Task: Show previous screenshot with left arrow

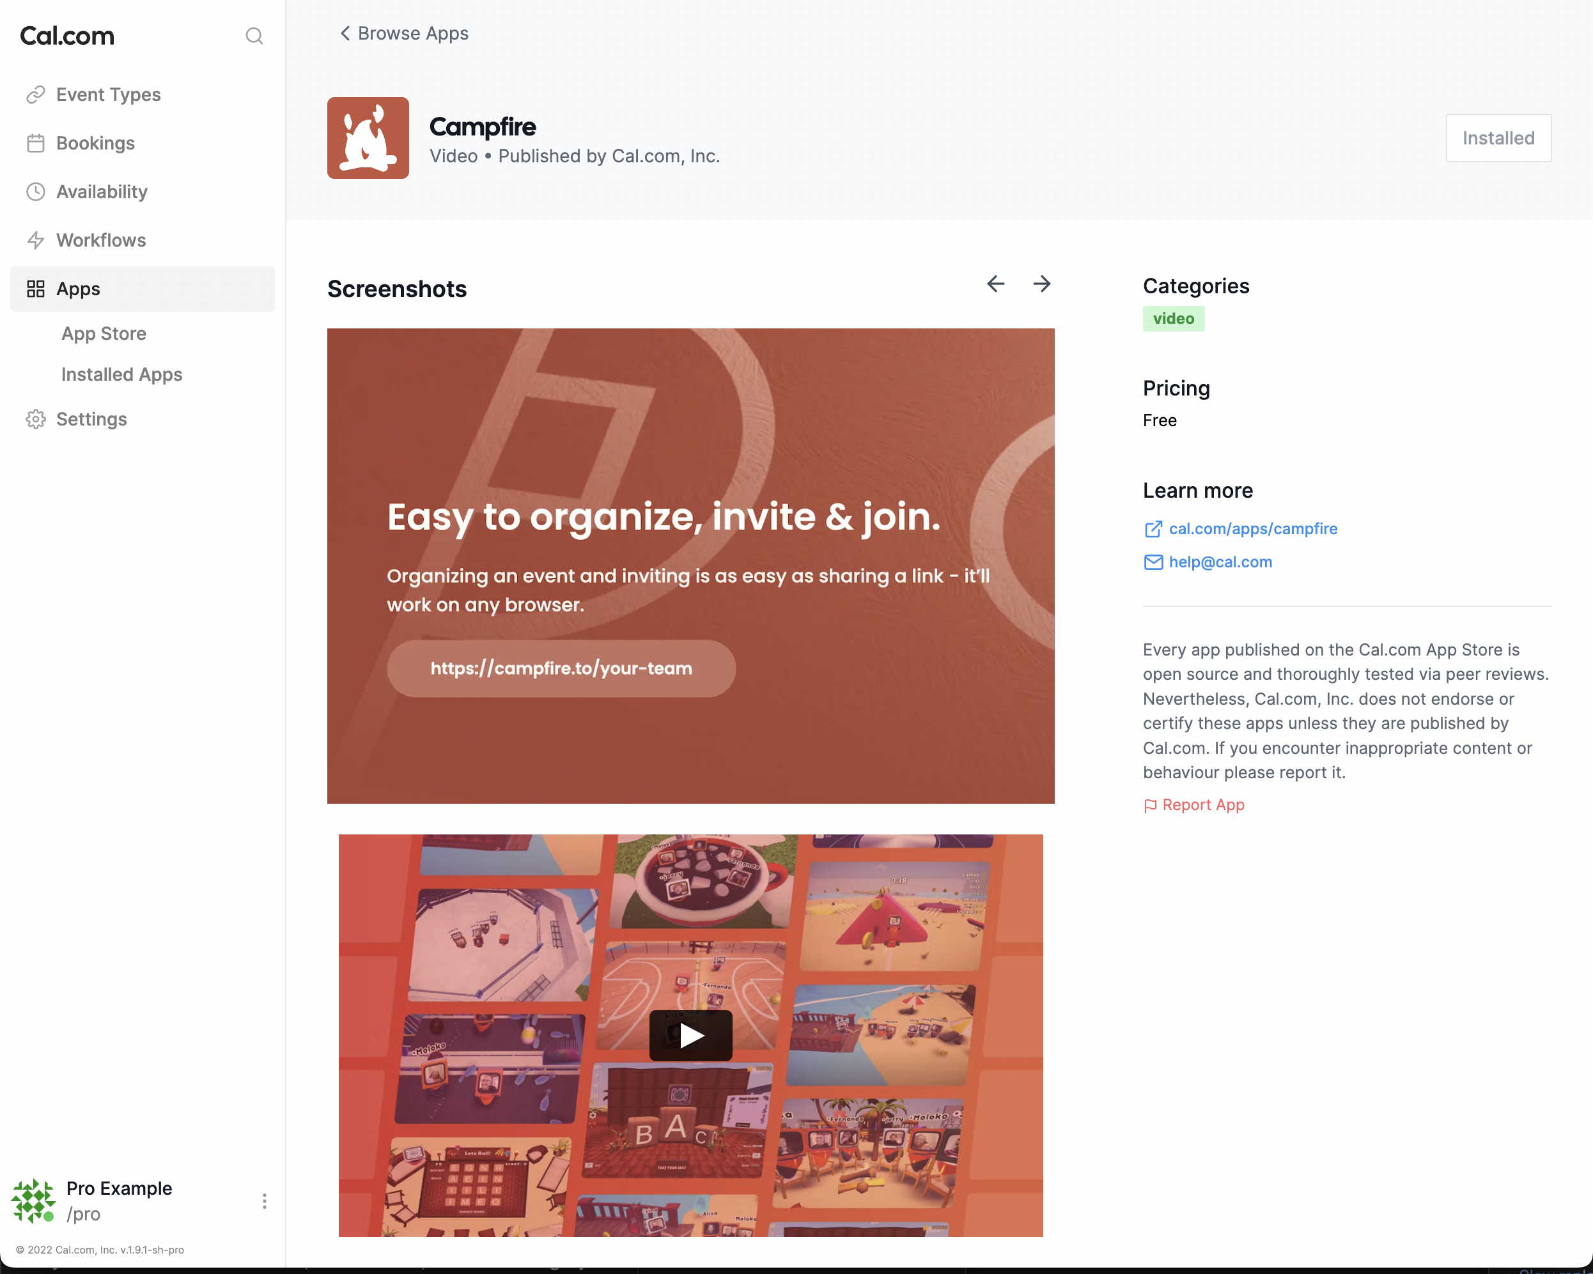Action: pyautogui.click(x=995, y=284)
